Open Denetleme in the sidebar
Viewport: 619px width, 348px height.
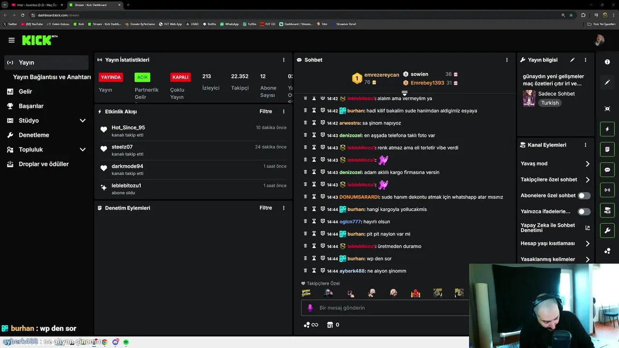34,135
